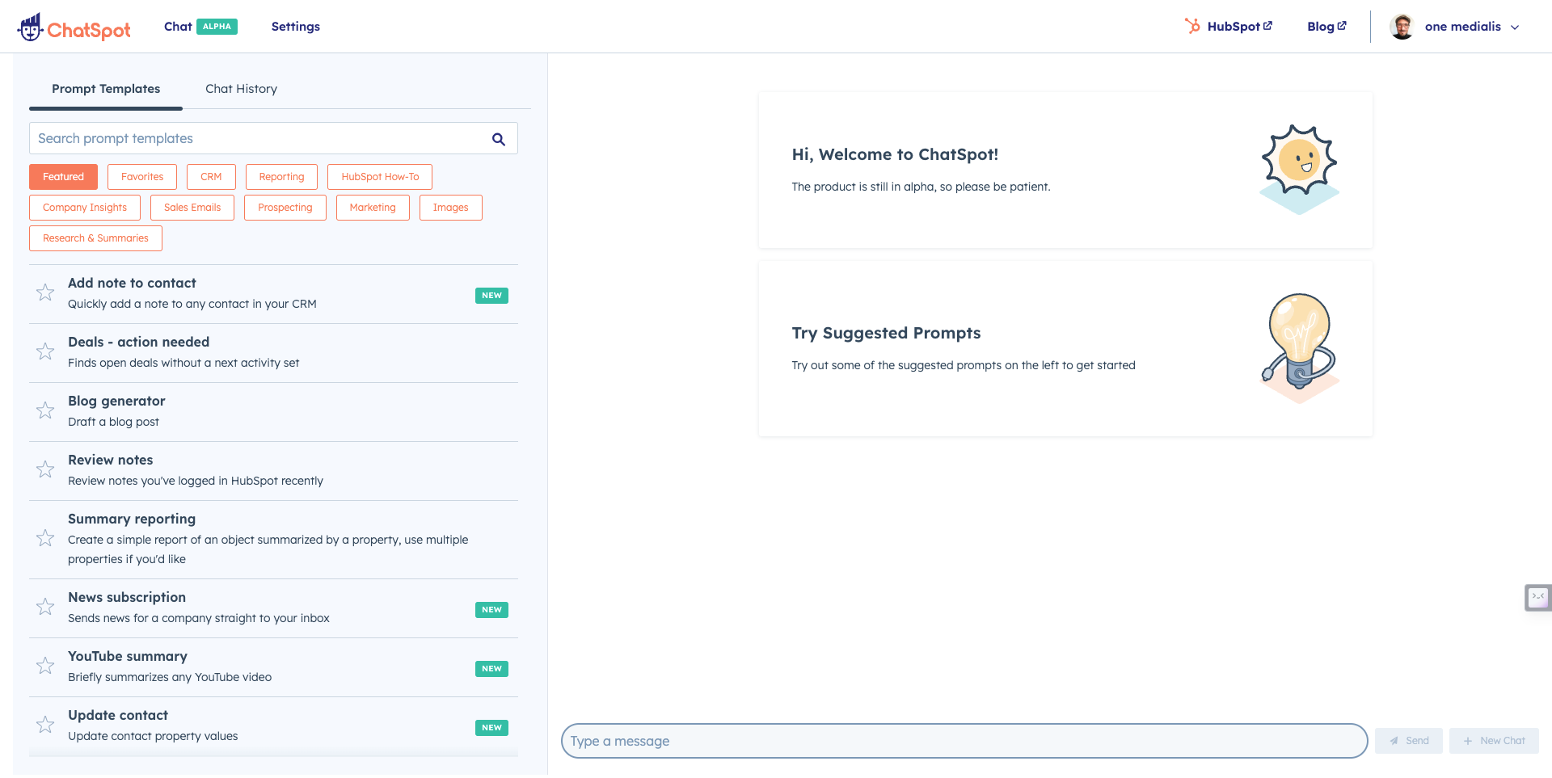Open Settings in top navigation

[x=296, y=27]
